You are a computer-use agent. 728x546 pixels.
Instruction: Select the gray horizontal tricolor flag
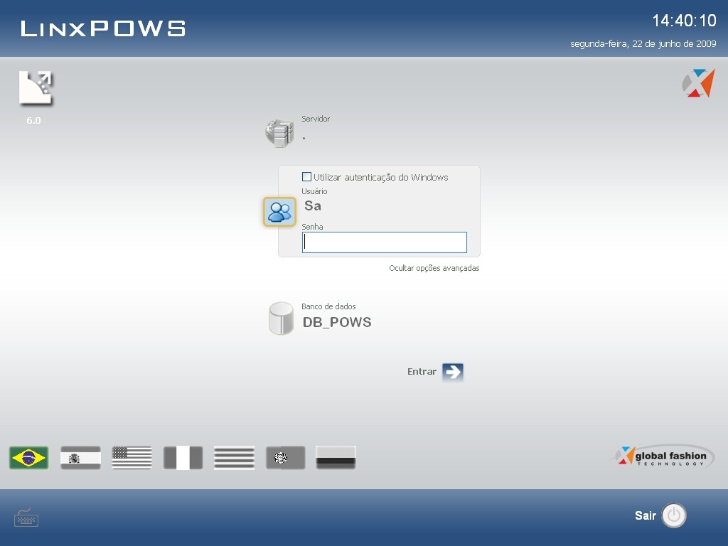pos(336,458)
